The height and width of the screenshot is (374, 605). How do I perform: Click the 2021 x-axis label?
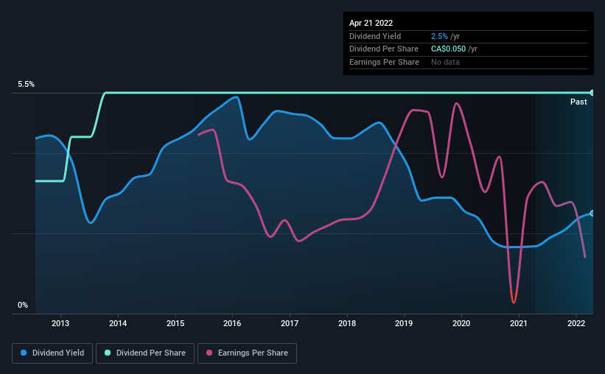coord(519,323)
